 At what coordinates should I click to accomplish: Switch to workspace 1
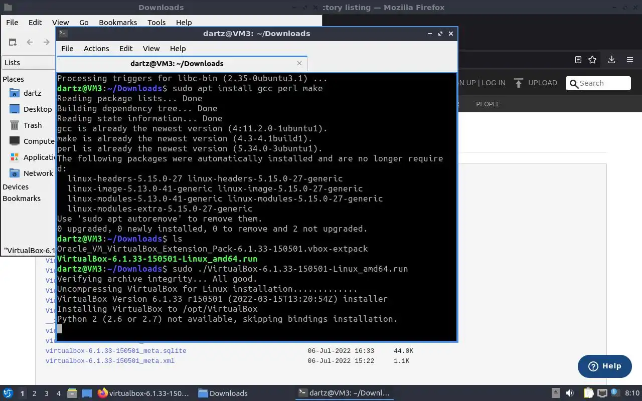(x=22, y=393)
